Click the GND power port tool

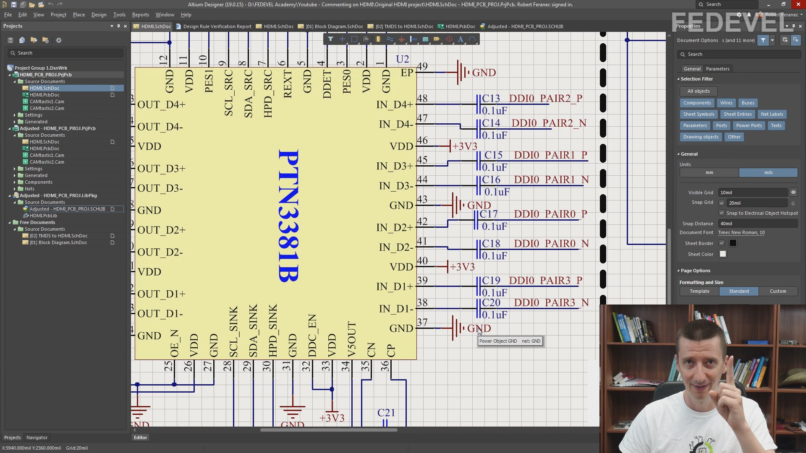coord(402,39)
